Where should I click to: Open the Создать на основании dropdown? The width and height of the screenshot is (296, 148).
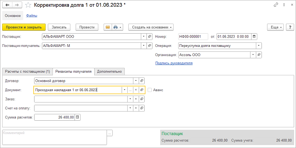(151, 27)
